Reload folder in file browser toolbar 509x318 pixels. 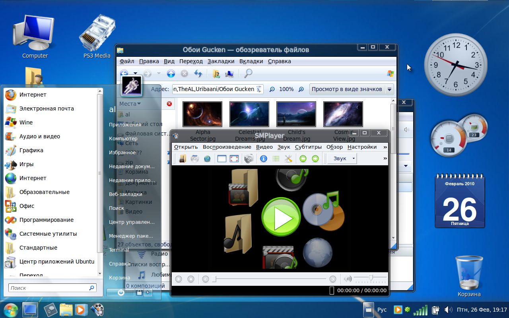tap(198, 74)
